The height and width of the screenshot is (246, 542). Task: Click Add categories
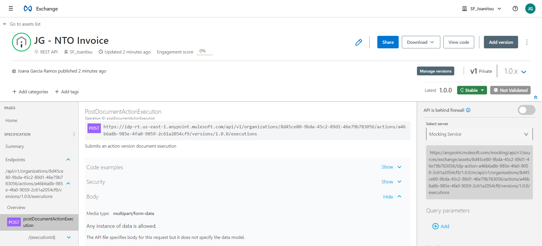(33, 92)
